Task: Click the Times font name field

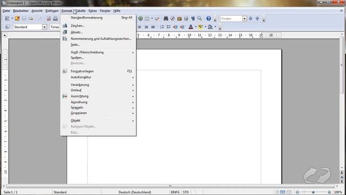Action: pos(55,27)
